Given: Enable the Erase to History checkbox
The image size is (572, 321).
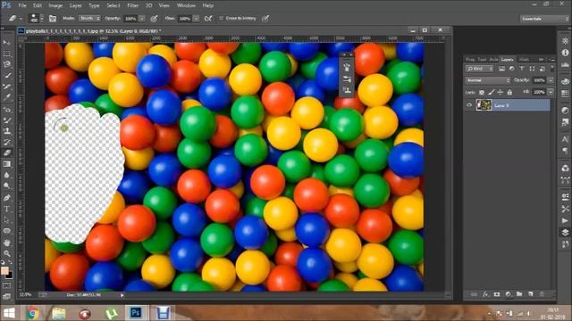Looking at the screenshot, I should 221,18.
